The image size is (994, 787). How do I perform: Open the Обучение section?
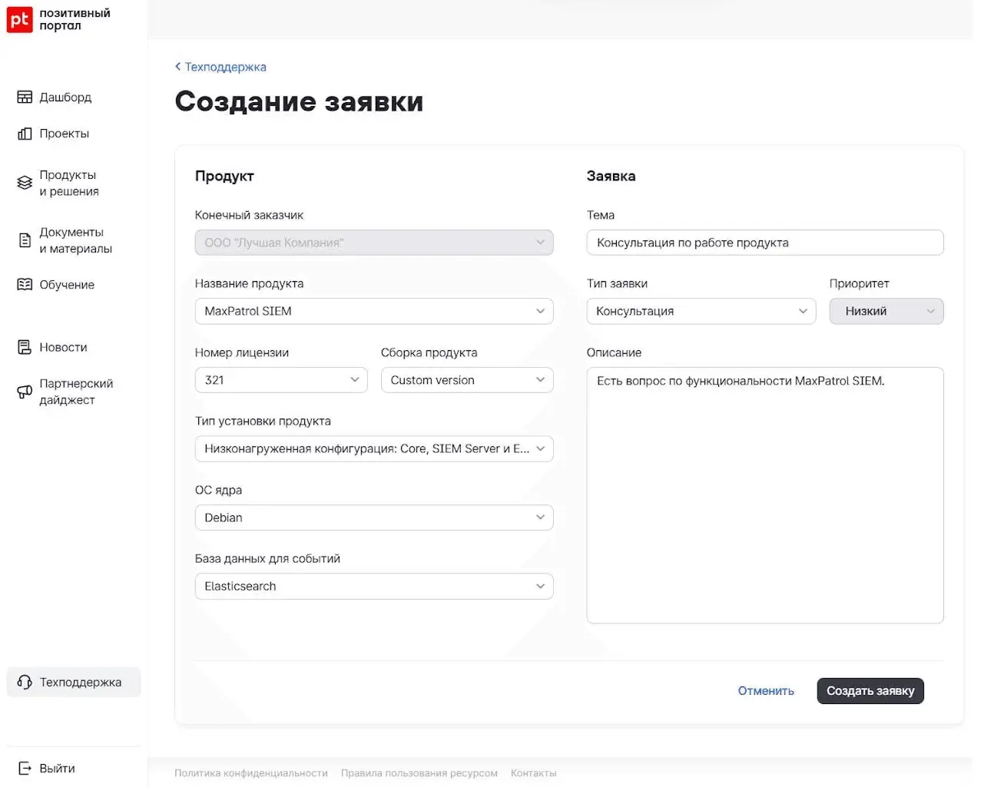click(x=67, y=285)
